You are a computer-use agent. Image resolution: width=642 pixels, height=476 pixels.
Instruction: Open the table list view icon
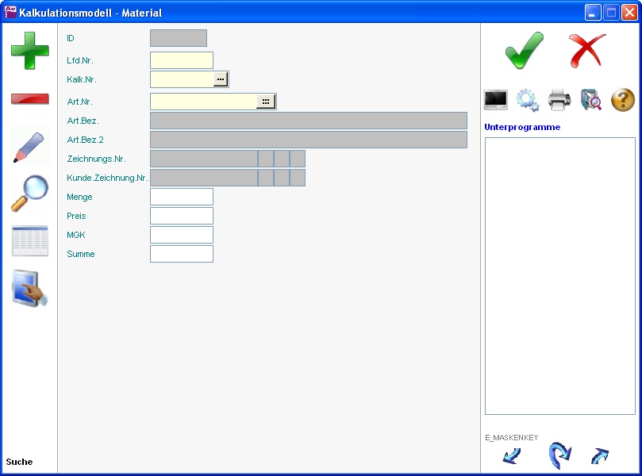click(29, 241)
